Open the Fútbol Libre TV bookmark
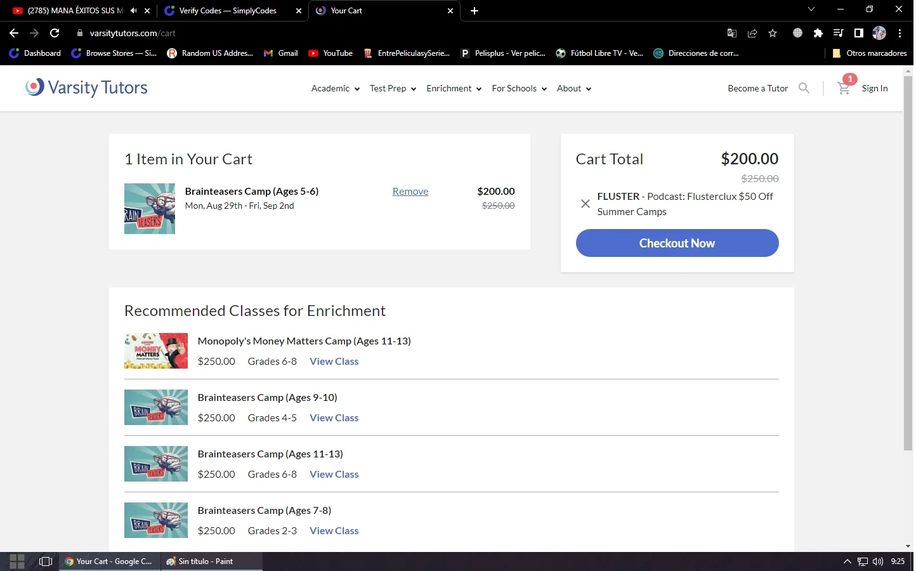Viewport: 916px width, 571px height. click(x=599, y=53)
